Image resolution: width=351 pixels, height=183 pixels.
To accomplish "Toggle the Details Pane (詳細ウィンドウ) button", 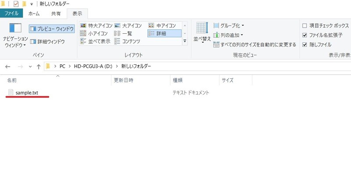I will click(x=47, y=42).
